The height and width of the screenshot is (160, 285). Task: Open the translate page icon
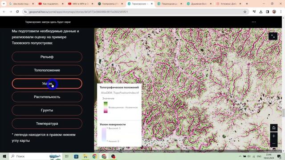click(254, 12)
